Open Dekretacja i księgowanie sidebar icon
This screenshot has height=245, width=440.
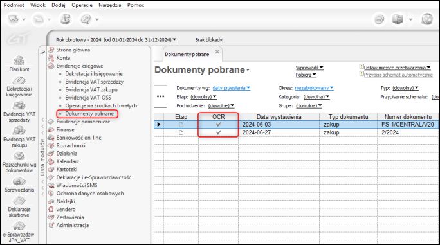[19, 86]
